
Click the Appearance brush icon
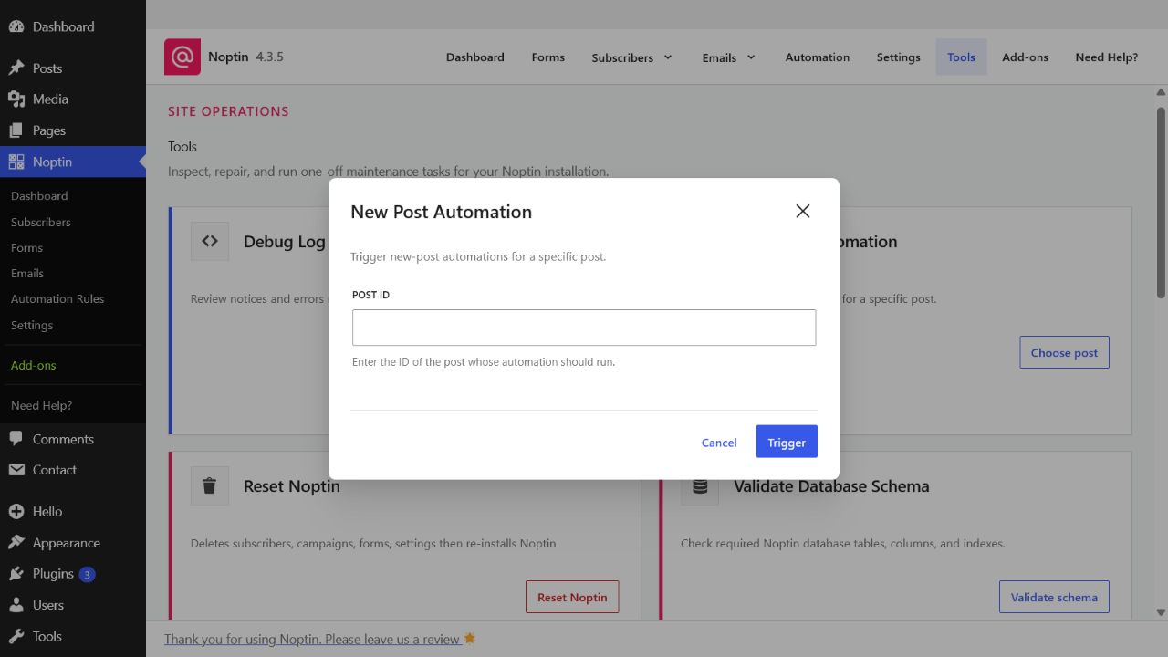click(x=16, y=543)
